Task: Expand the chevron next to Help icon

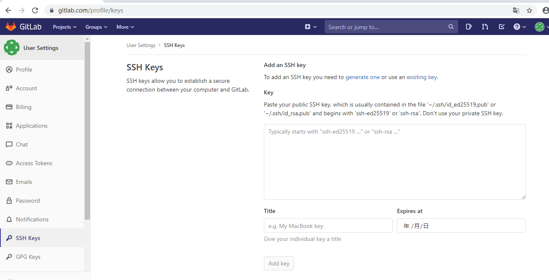Action: [x=524, y=27]
